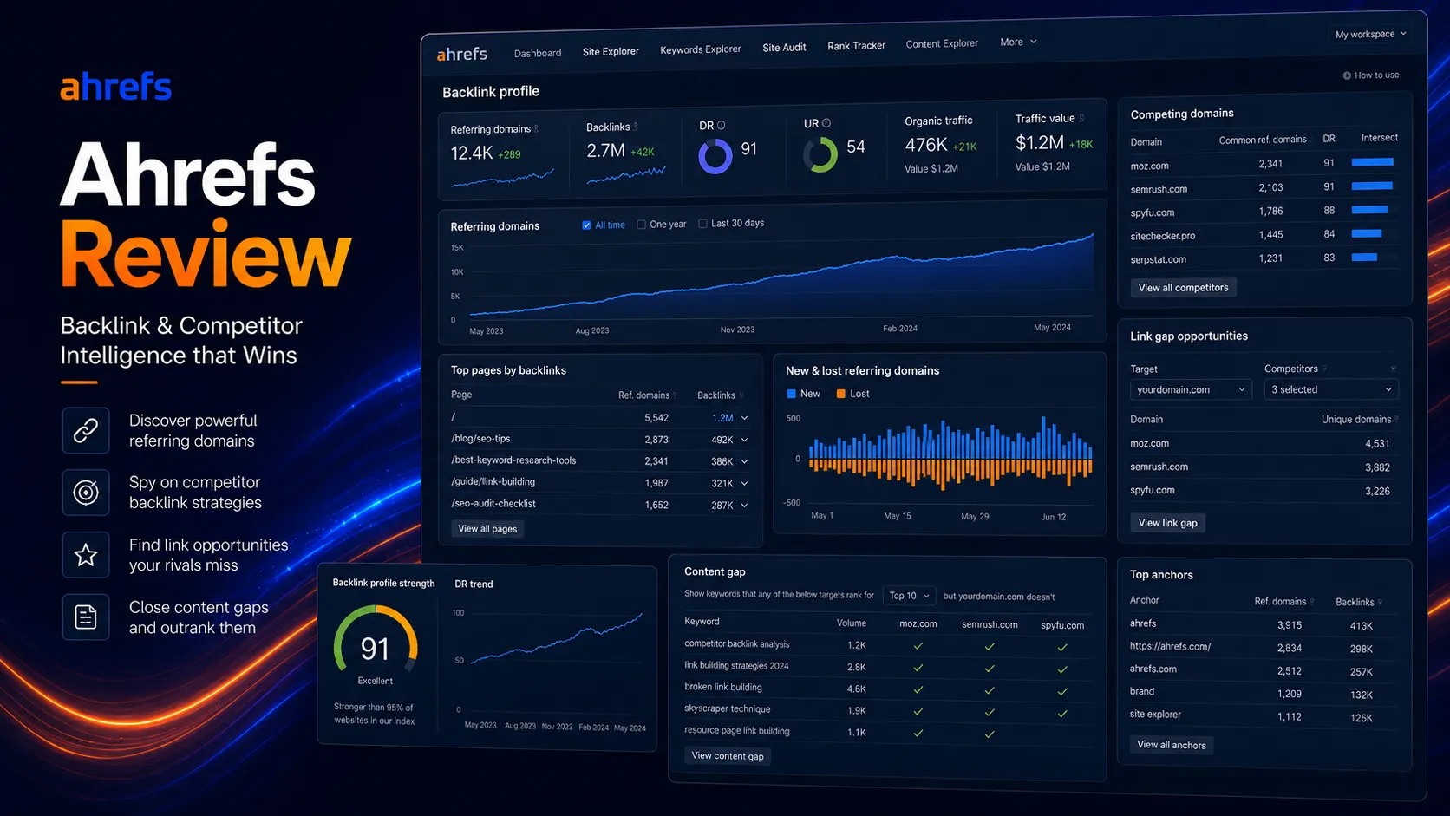Sort by Unique domains column
The width and height of the screenshot is (1450, 816).
coord(1359,420)
